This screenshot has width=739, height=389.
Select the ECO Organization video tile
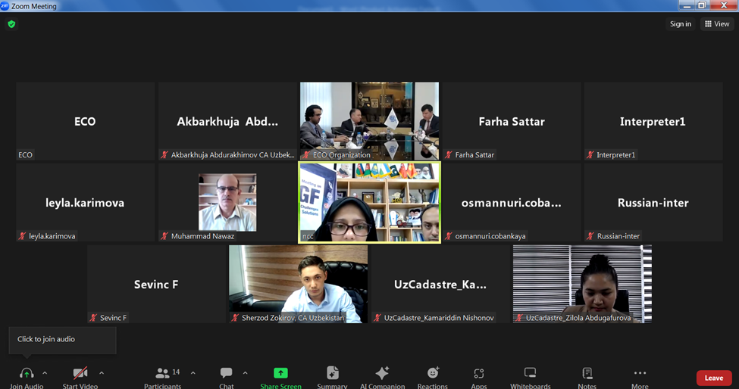(x=369, y=120)
